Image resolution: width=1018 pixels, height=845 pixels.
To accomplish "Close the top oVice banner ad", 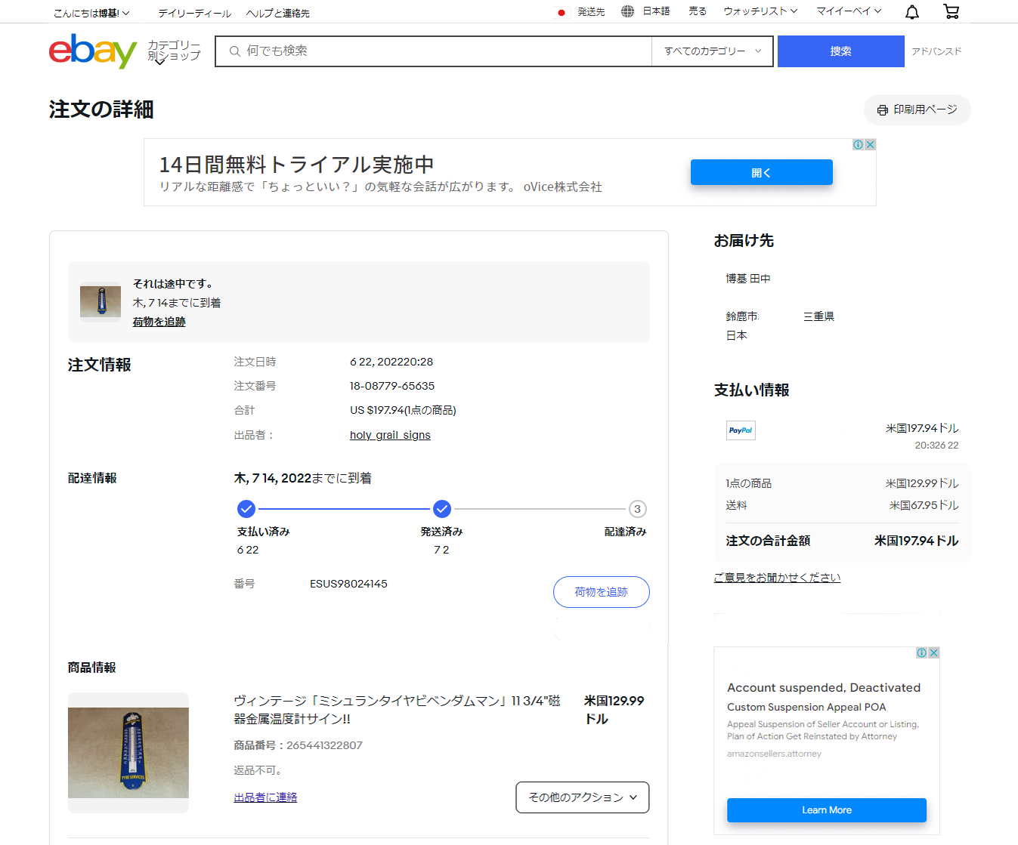I will [x=870, y=145].
